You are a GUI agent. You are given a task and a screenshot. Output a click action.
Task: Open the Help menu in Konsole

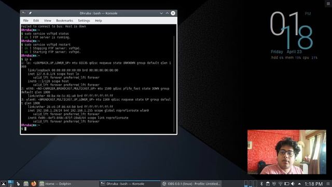click(99, 21)
